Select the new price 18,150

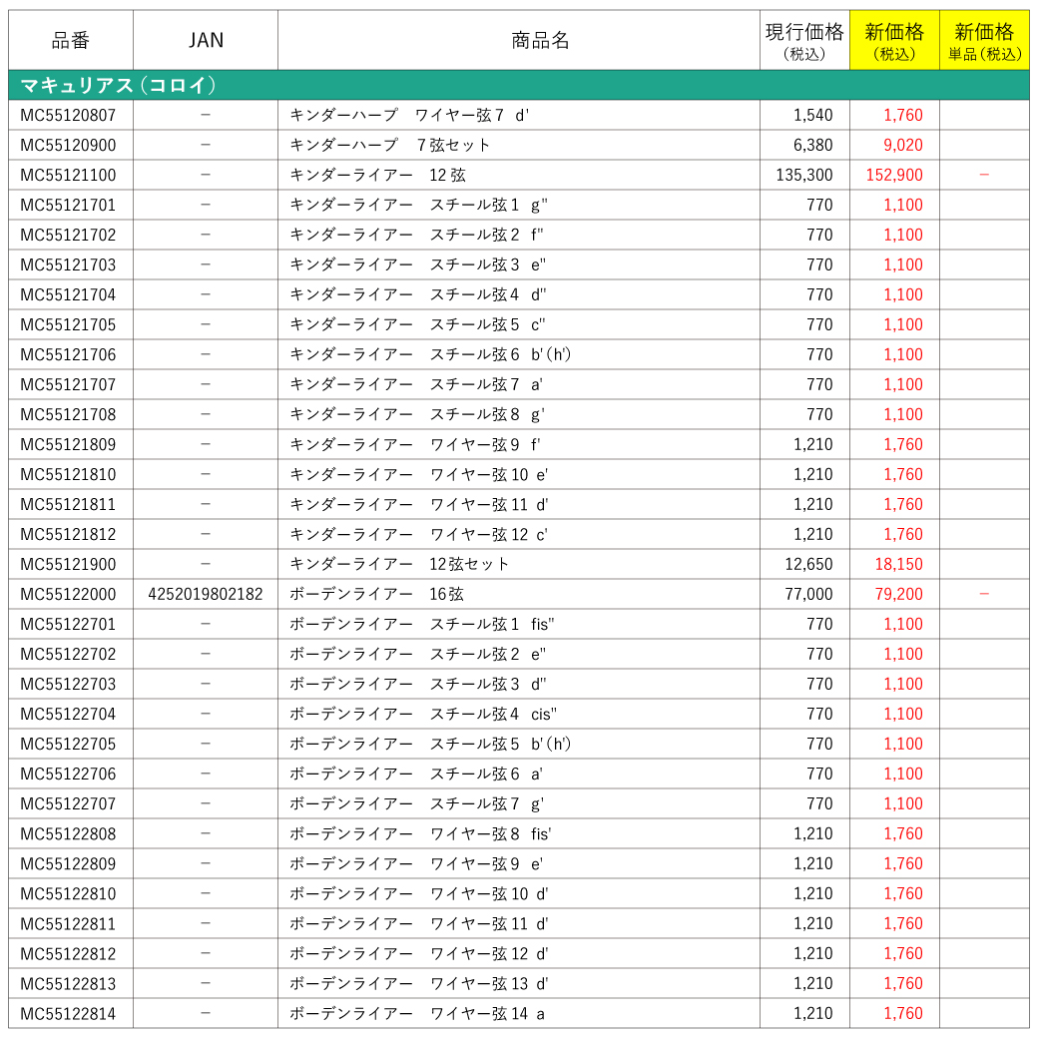tap(898, 564)
